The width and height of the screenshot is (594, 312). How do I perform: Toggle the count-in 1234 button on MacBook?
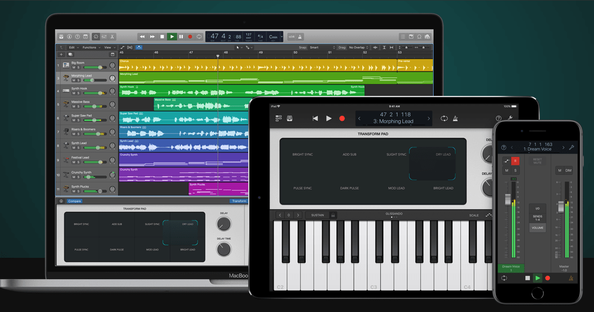(x=291, y=37)
